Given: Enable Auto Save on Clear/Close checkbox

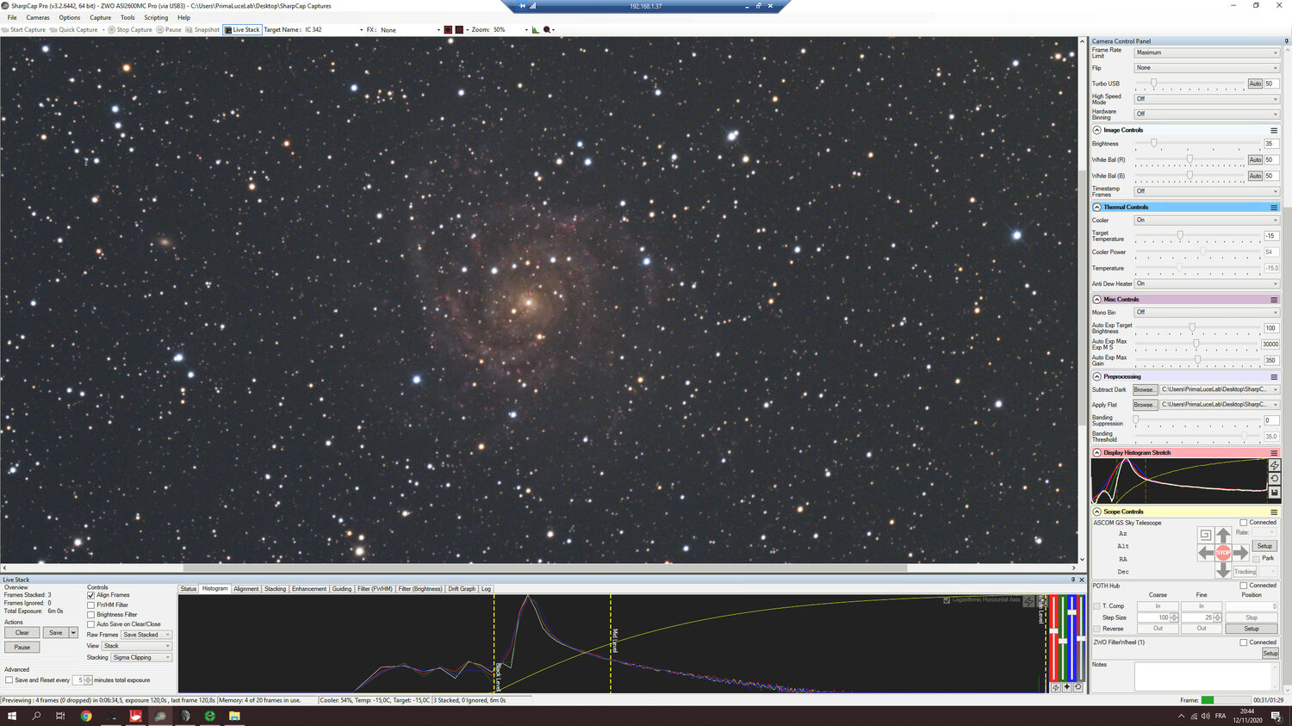Looking at the screenshot, I should 90,624.
